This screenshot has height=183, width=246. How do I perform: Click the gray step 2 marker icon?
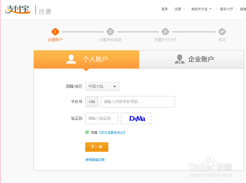click(x=110, y=32)
